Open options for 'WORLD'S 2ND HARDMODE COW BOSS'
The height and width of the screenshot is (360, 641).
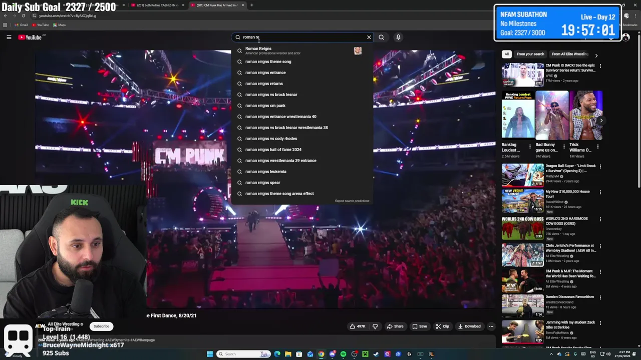[x=600, y=219]
